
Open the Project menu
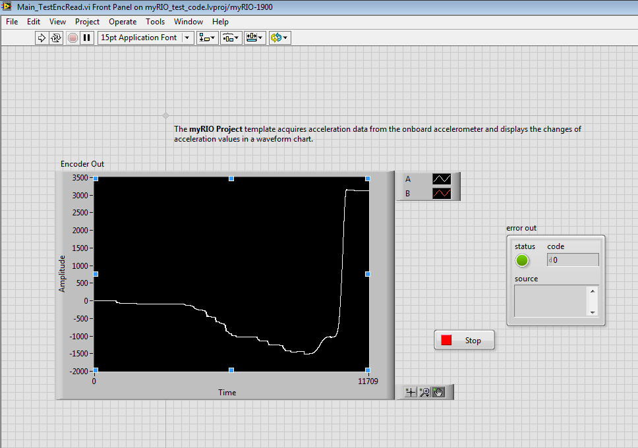tap(87, 22)
